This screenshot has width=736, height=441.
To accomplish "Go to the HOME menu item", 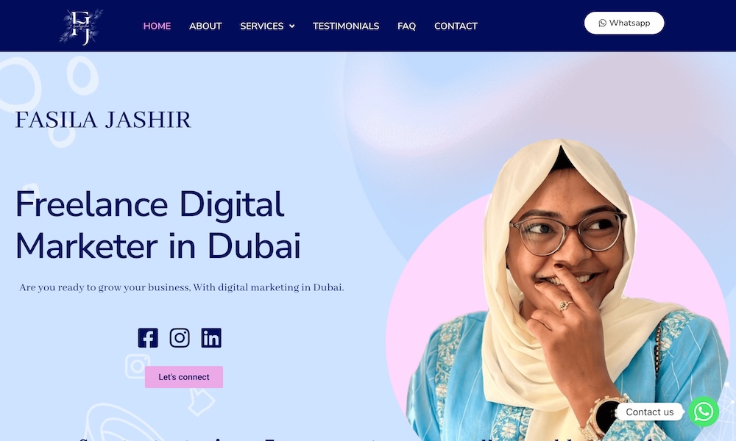I will tap(157, 26).
